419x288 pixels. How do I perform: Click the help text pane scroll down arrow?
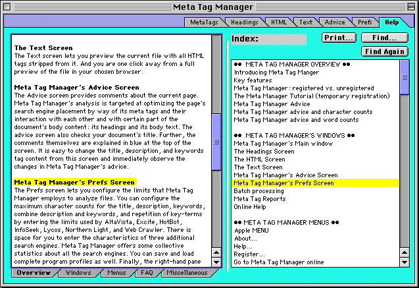216,262
